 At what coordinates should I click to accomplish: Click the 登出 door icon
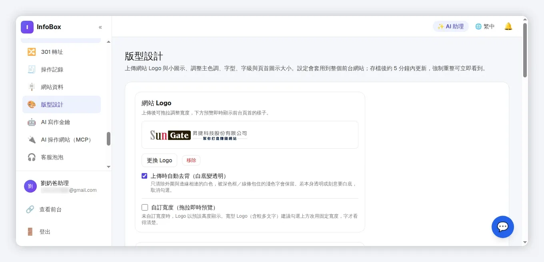(30, 232)
